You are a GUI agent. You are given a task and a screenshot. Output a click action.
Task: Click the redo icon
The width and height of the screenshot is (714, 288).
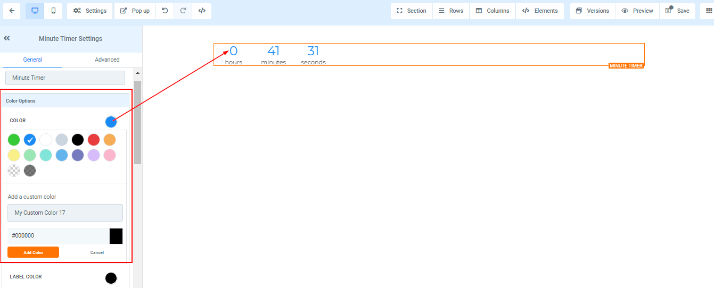click(x=183, y=11)
